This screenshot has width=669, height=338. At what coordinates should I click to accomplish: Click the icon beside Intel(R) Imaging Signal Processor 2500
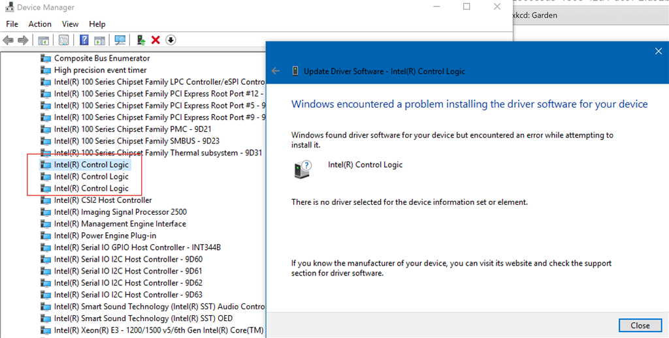coord(46,212)
